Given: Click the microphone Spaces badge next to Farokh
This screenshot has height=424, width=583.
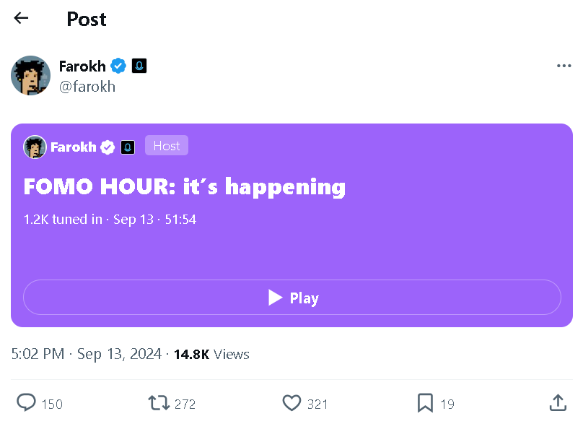Looking at the screenshot, I should [139, 66].
